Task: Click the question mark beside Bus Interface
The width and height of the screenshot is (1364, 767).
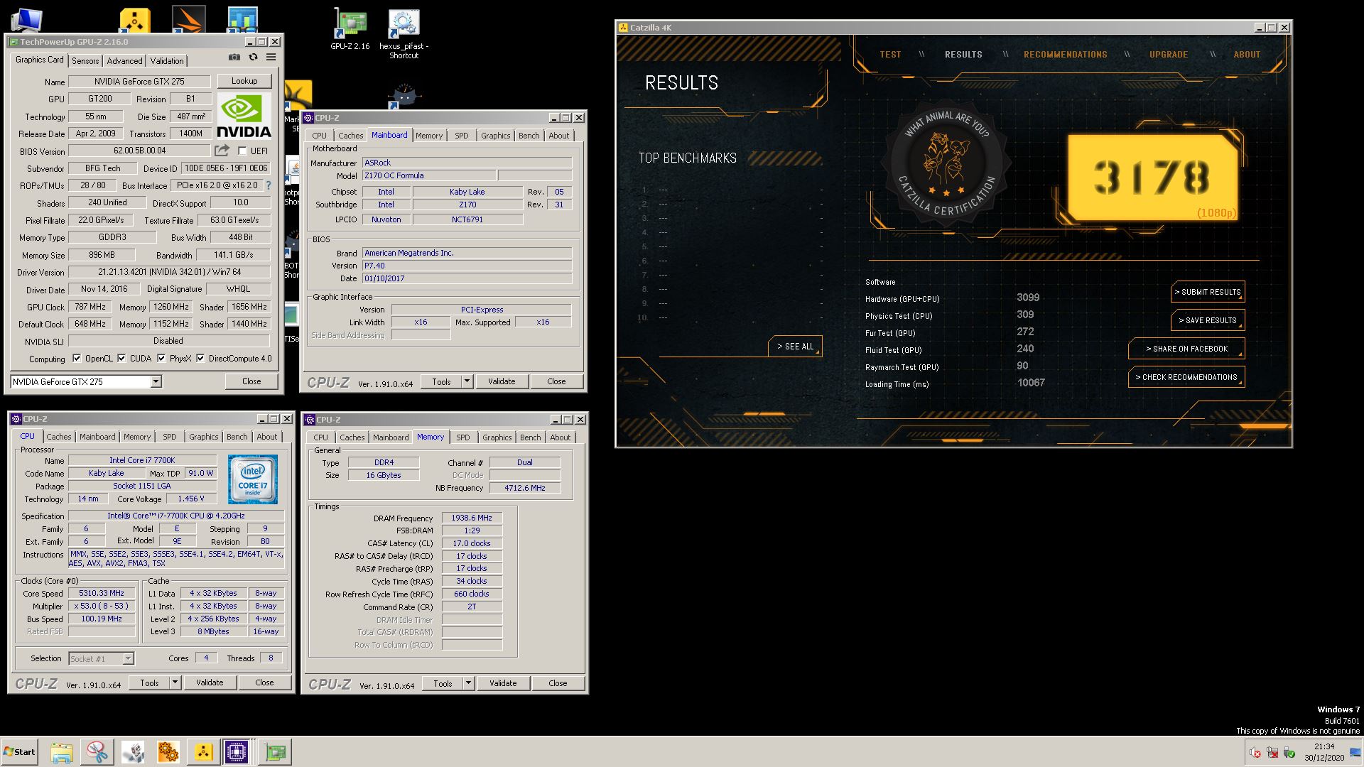Action: [268, 185]
